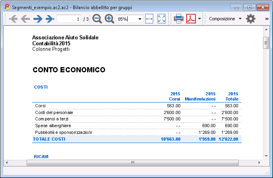The height and width of the screenshot is (178, 273).
Task: Select the Spese alberghiere row label
Action: [x=53, y=126]
